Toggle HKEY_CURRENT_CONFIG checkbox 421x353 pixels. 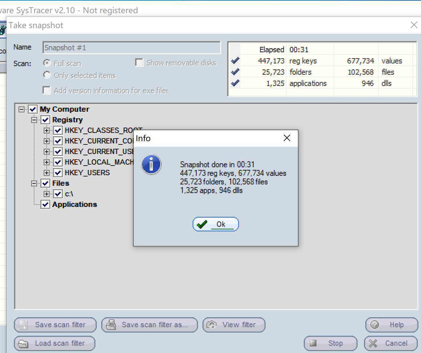58,141
